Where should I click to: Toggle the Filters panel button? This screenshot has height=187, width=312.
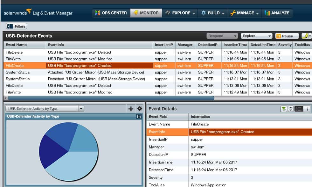tap(17, 26)
